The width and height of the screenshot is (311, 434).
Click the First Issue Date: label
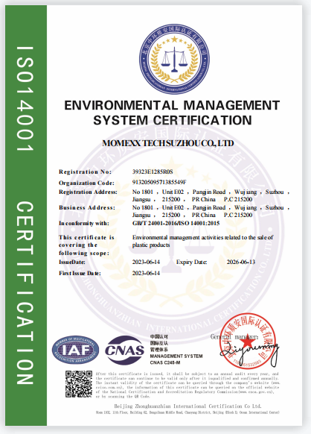coord(80,273)
